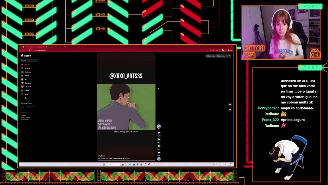328x185 pixels.
Task: Click the Obtener la app button
Action: pyautogui.click(x=221, y=56)
